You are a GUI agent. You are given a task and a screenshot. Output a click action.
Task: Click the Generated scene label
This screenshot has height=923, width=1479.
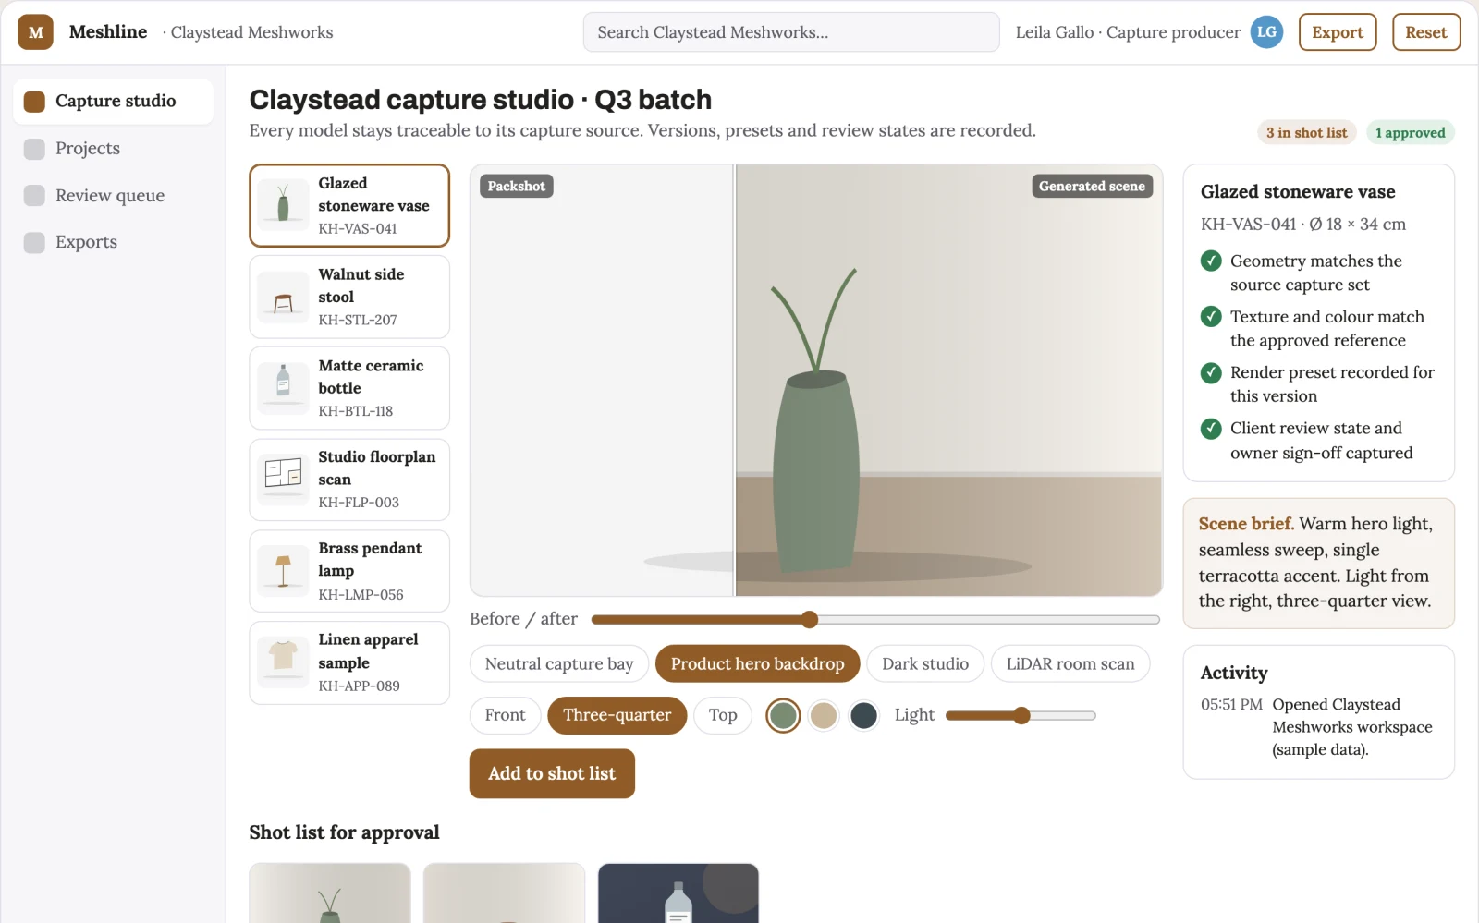pyautogui.click(x=1092, y=187)
